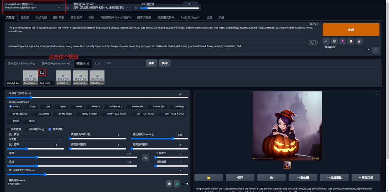Click the clipboard icon to apply style
This screenshot has height=192, width=389.
(x=350, y=41)
